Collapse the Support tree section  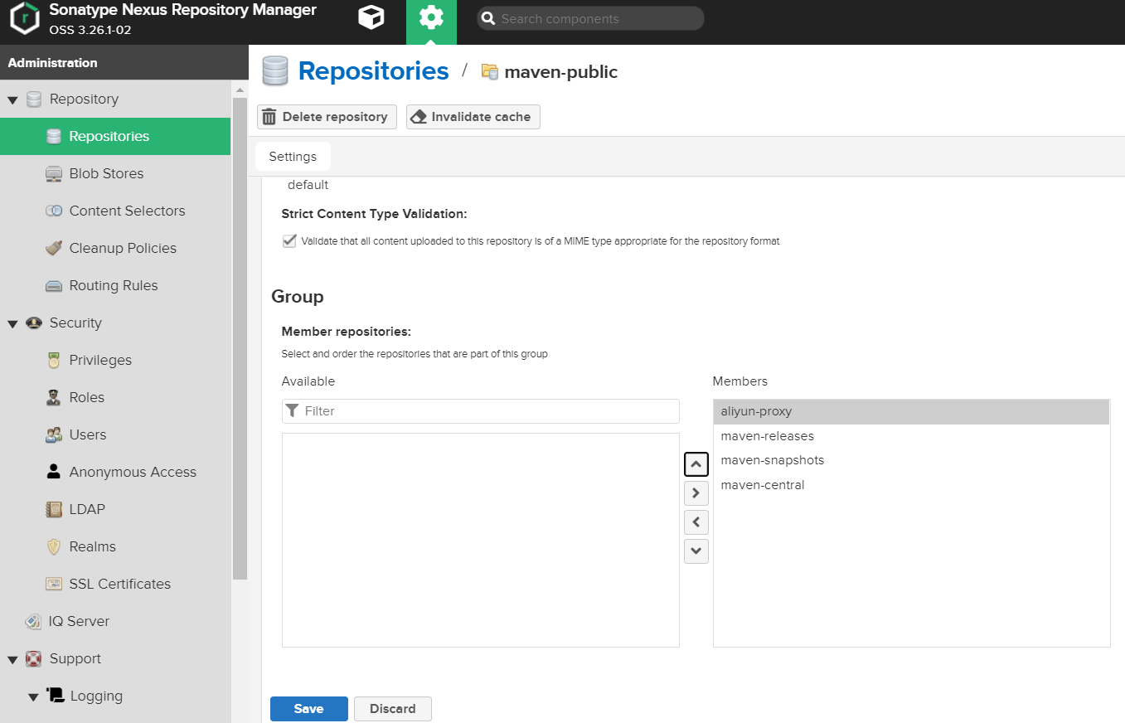(x=12, y=660)
